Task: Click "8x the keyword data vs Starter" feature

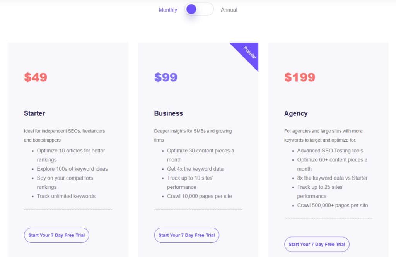Action: pos(332,178)
